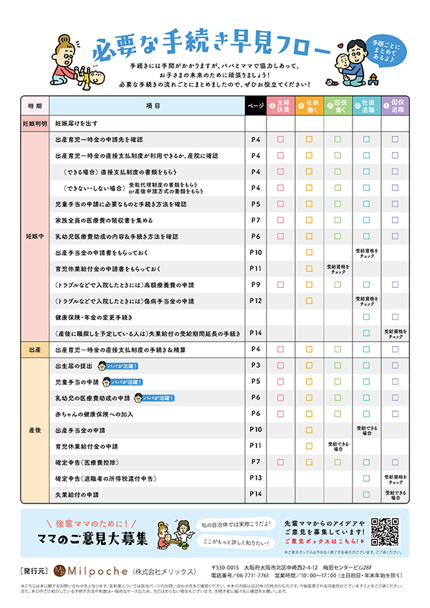Click 受給資格をチェック in the 失業給付の受給期間延長 row
Image resolution: width=430 pixels, height=608 pixels.
click(x=396, y=334)
